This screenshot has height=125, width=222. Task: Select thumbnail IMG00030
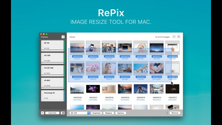(x=109, y=48)
